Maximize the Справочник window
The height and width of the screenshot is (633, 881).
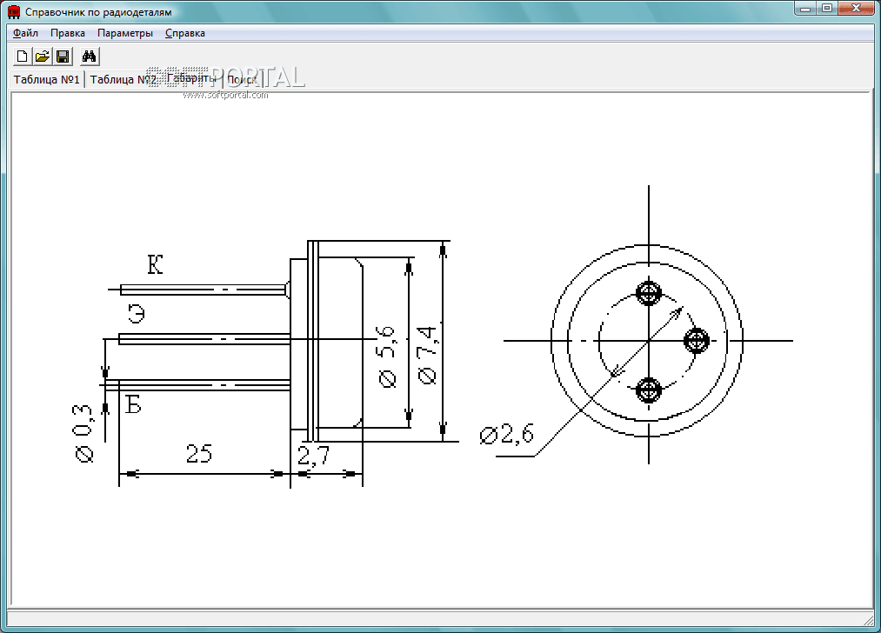click(x=827, y=9)
